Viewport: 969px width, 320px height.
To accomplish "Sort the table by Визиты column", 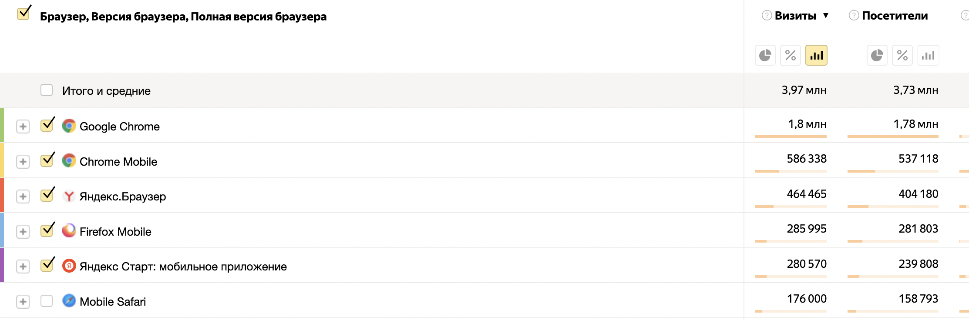I will (x=795, y=16).
